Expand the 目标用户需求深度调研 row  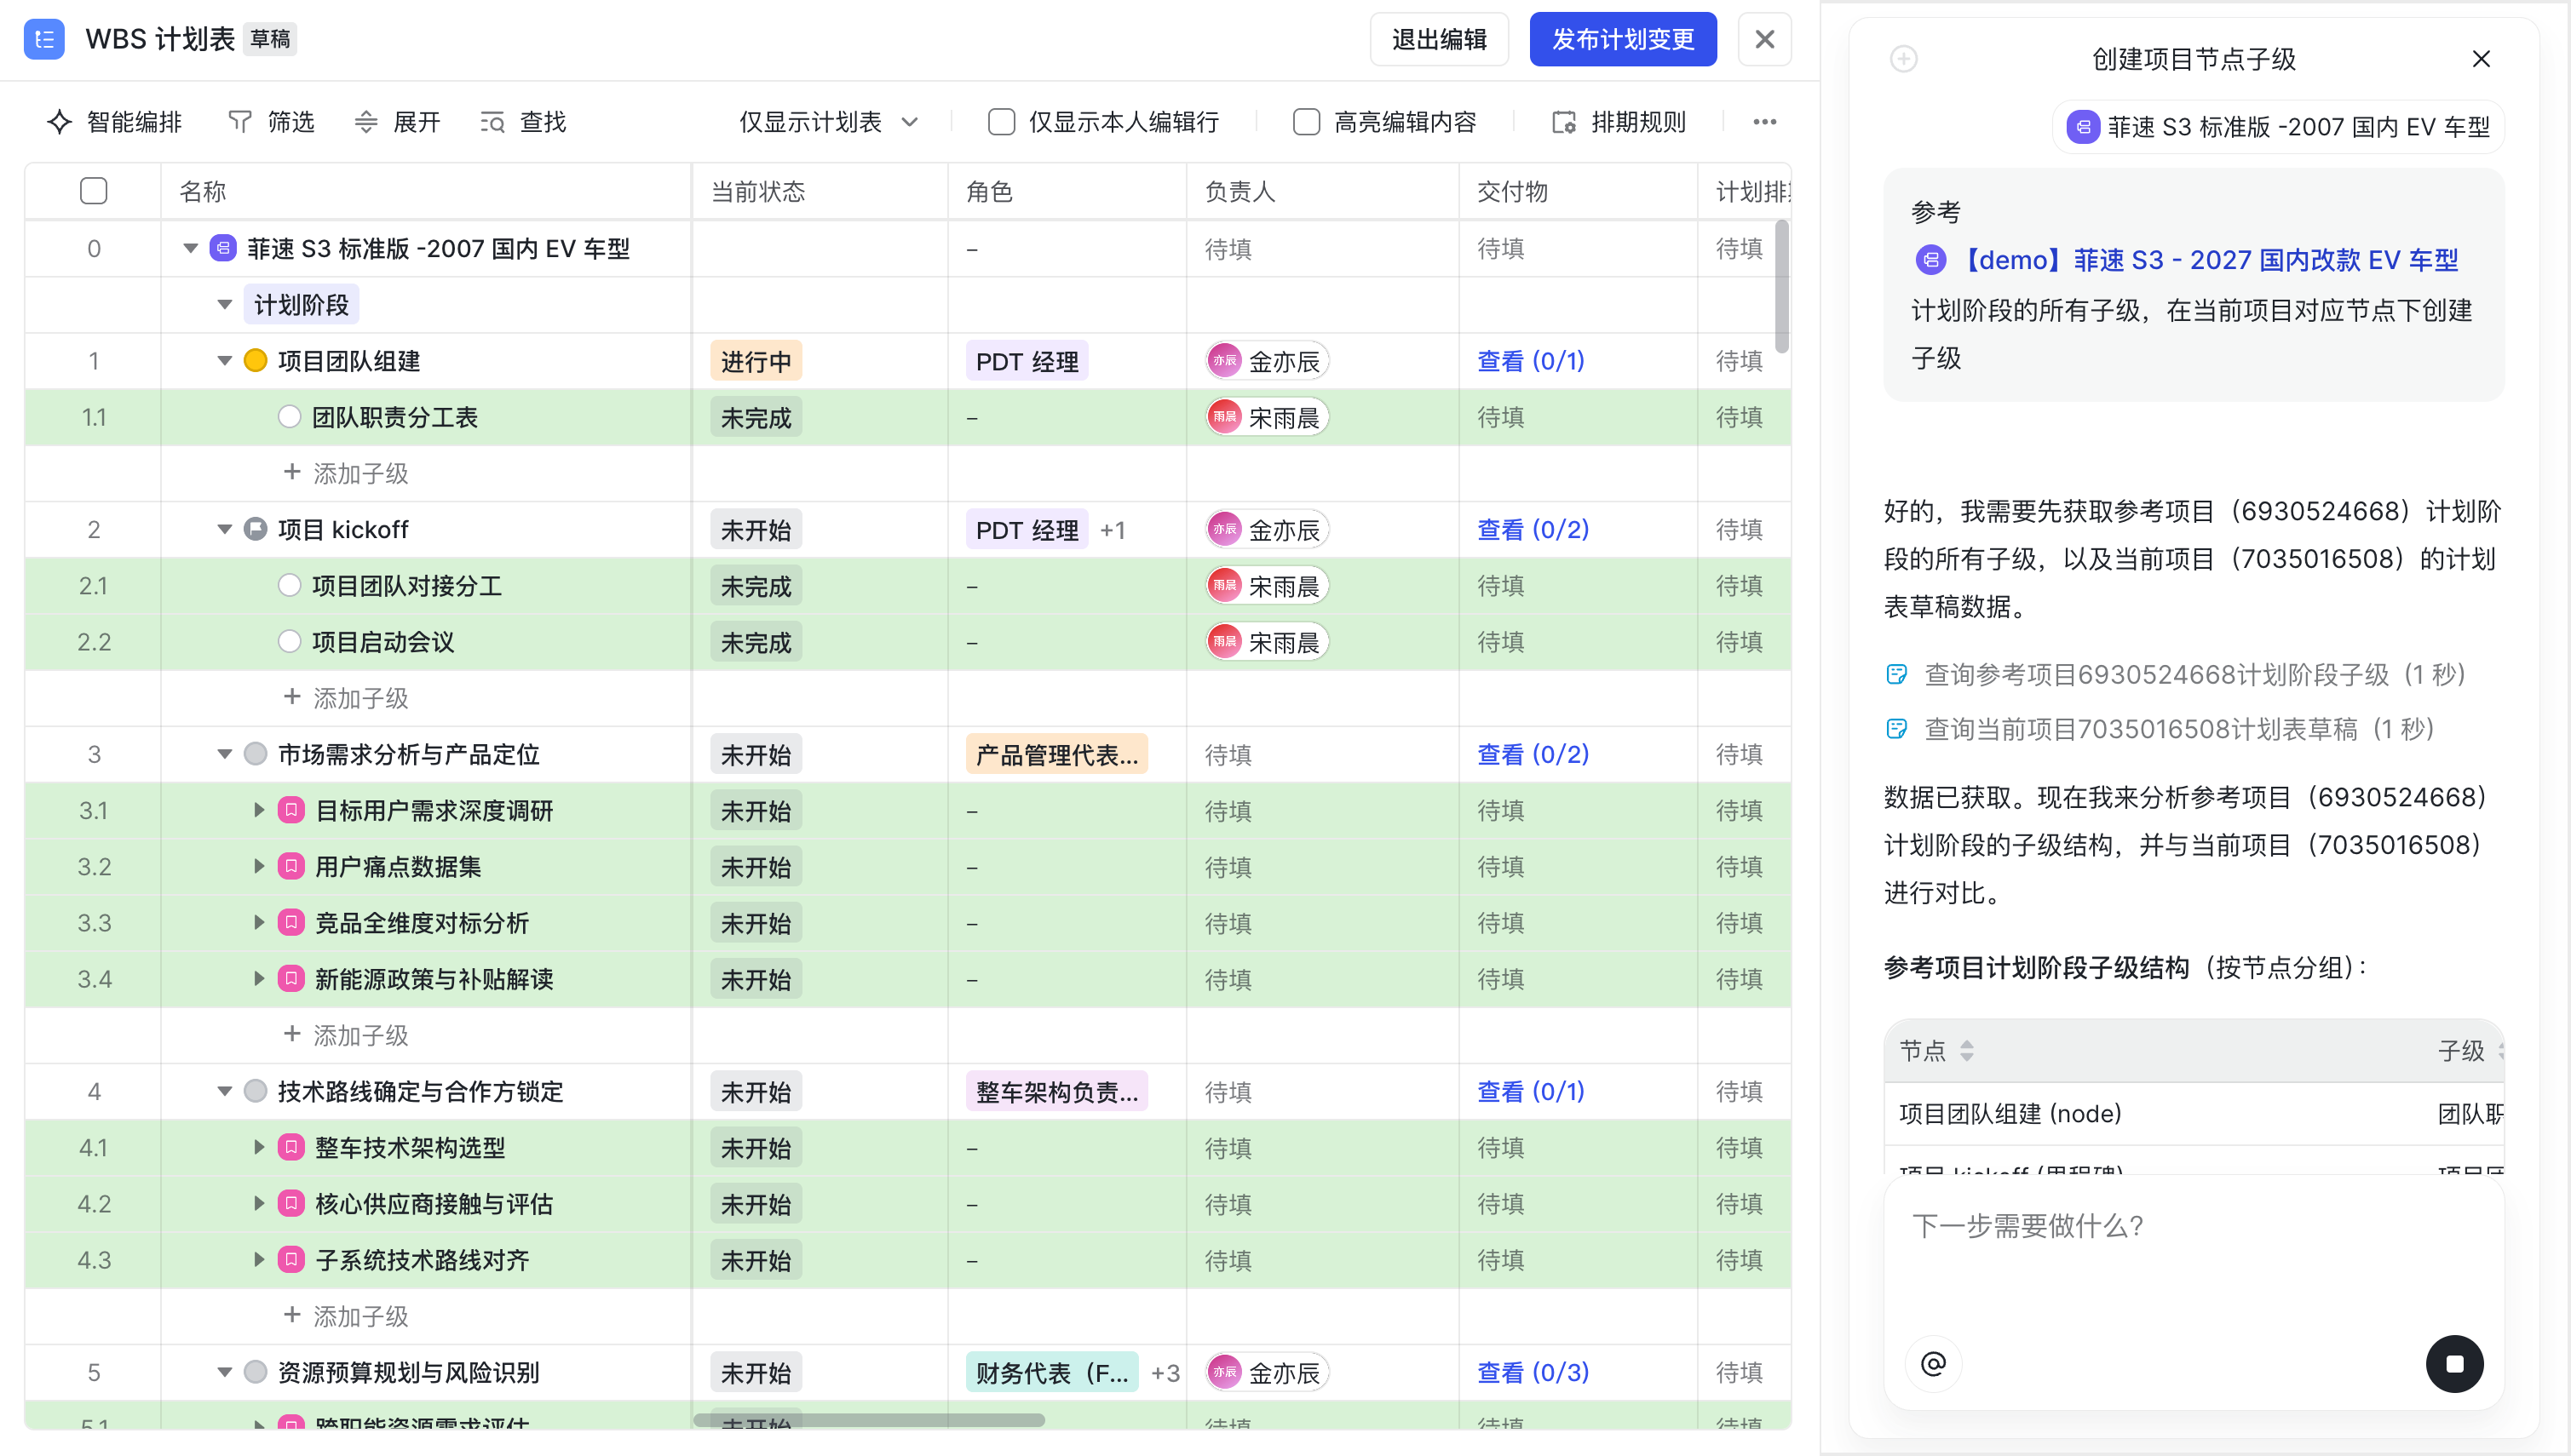258,810
